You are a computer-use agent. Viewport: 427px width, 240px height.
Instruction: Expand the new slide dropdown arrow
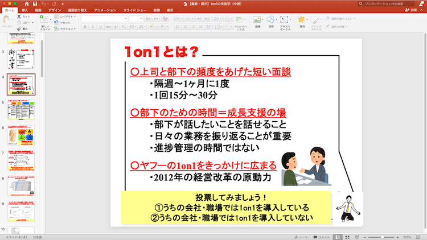point(50,19)
